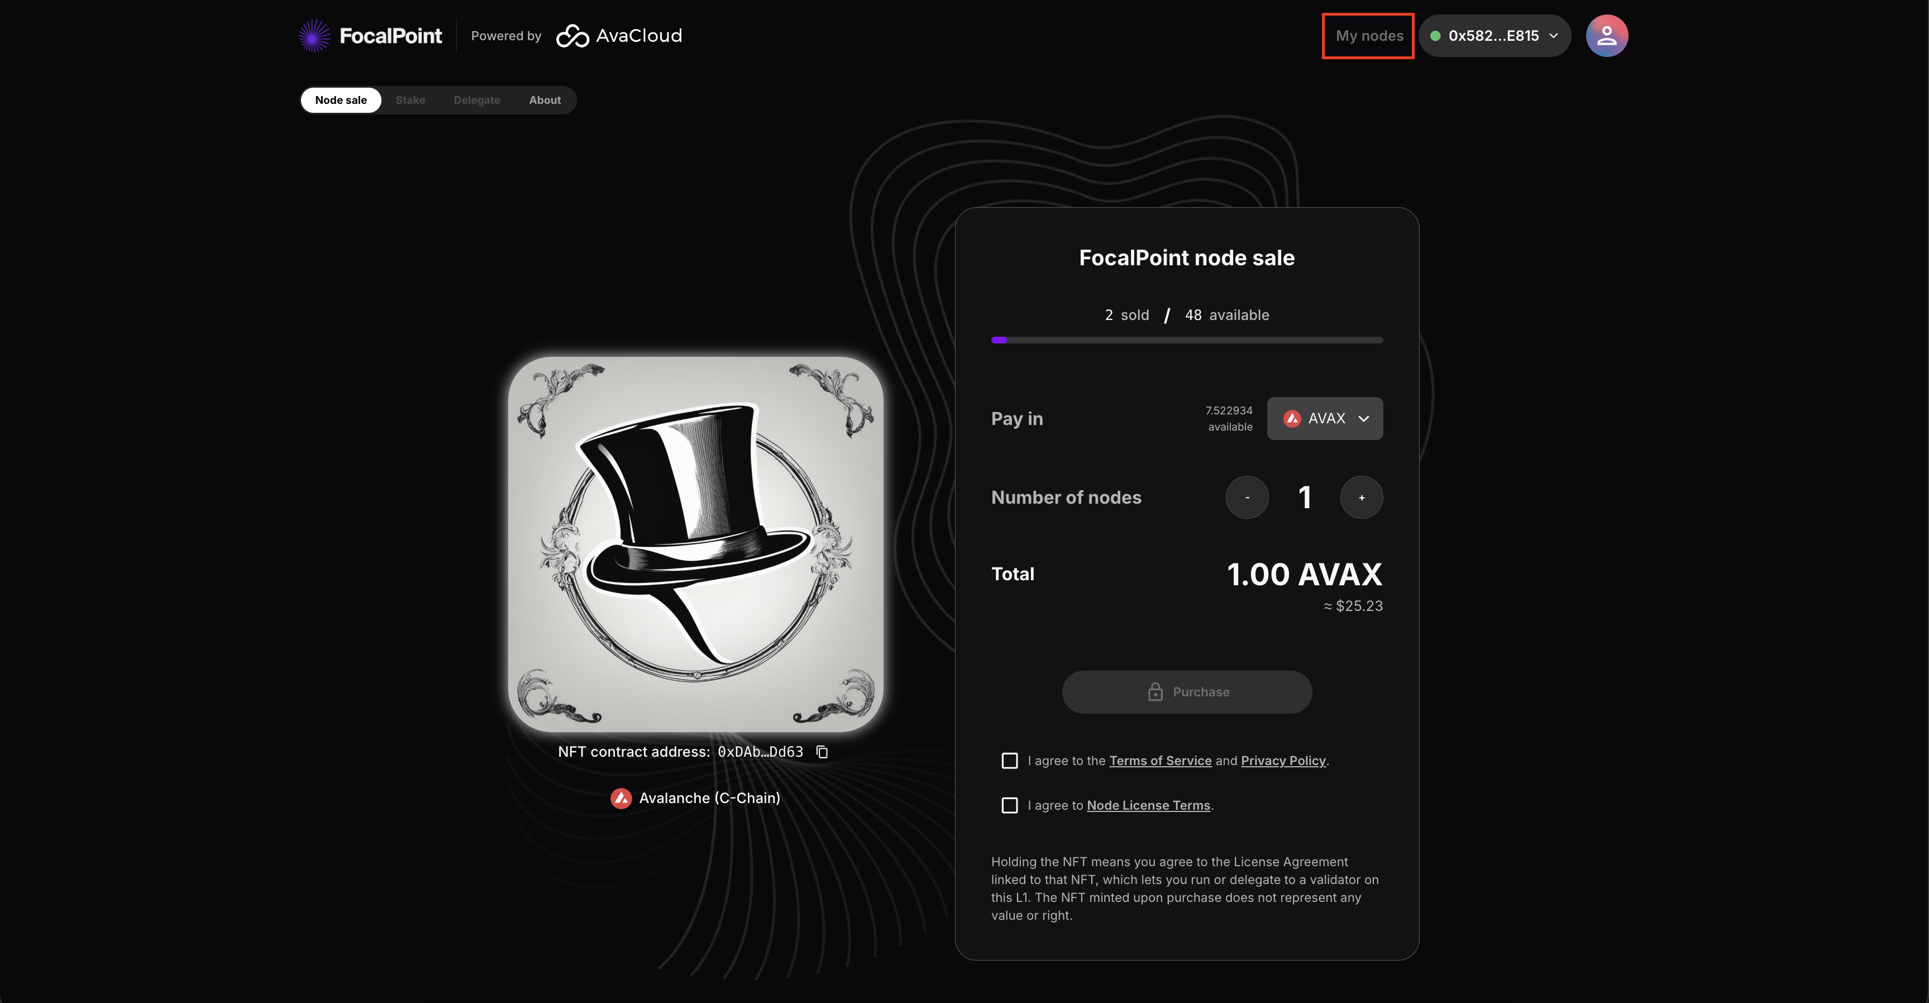Expand the 0x582...E815 wallet dropdown
This screenshot has width=1929, height=1003.
point(1495,36)
